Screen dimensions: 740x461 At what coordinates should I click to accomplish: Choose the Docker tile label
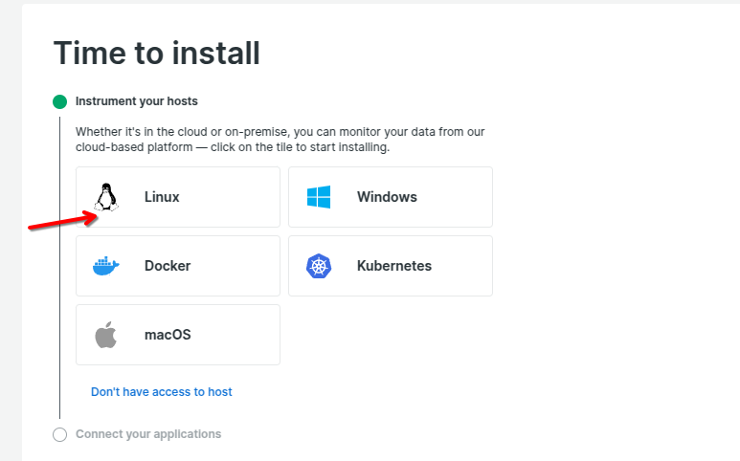(x=168, y=266)
